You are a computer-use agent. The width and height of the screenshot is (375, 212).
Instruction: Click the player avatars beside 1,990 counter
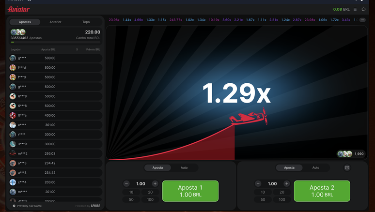344,154
